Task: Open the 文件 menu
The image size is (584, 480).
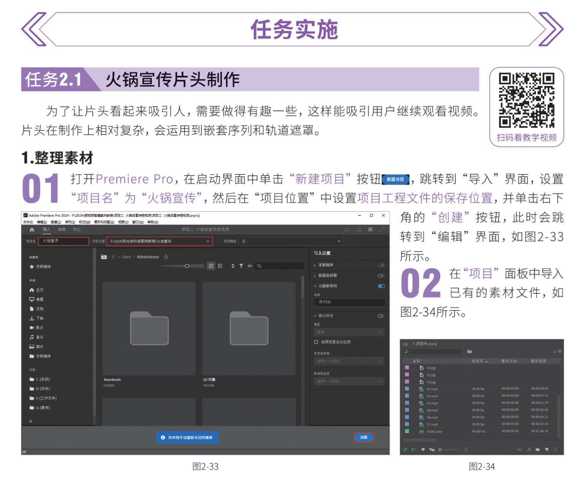Action: coord(28,222)
